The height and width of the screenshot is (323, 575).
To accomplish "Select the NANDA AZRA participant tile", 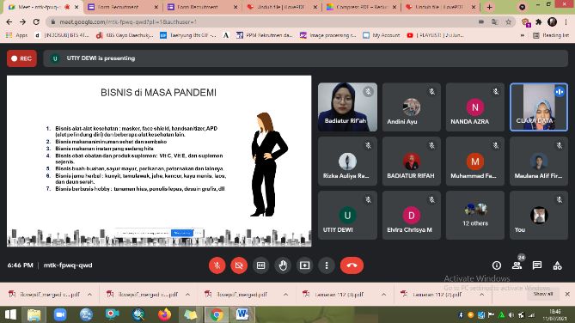I will pyautogui.click(x=475, y=107).
